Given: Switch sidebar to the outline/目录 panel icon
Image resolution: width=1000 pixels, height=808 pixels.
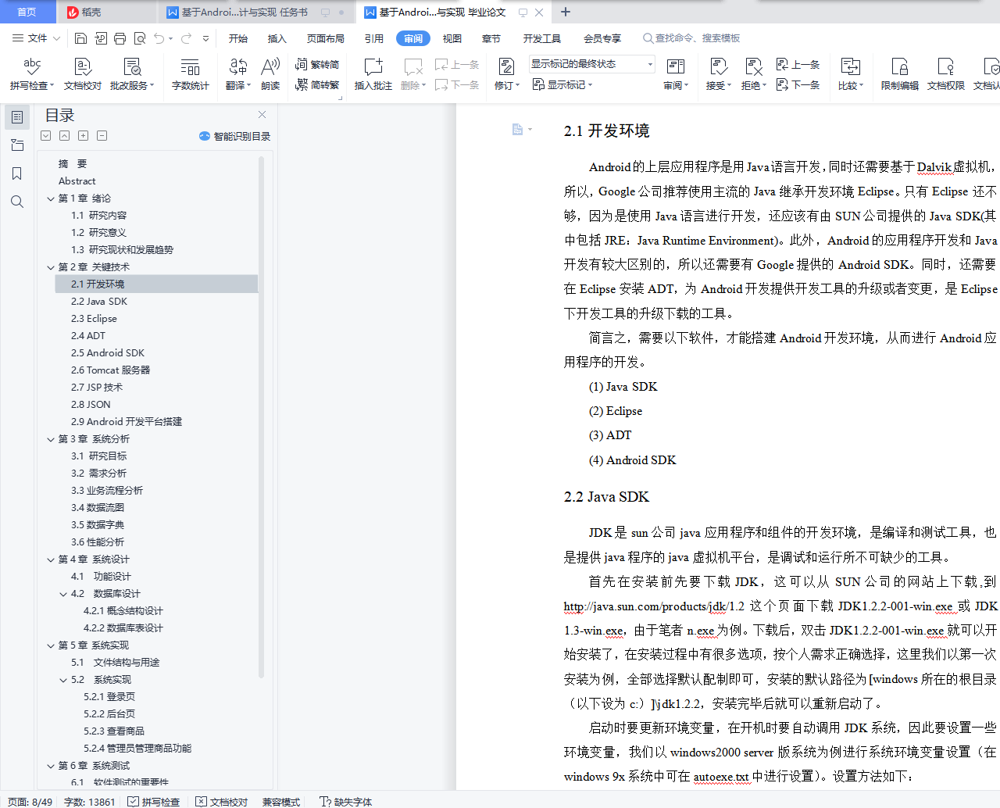Looking at the screenshot, I should click(17, 117).
